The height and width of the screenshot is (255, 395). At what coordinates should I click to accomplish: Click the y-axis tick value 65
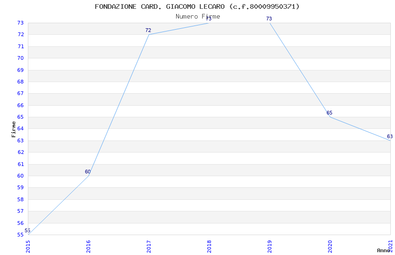[20, 117]
